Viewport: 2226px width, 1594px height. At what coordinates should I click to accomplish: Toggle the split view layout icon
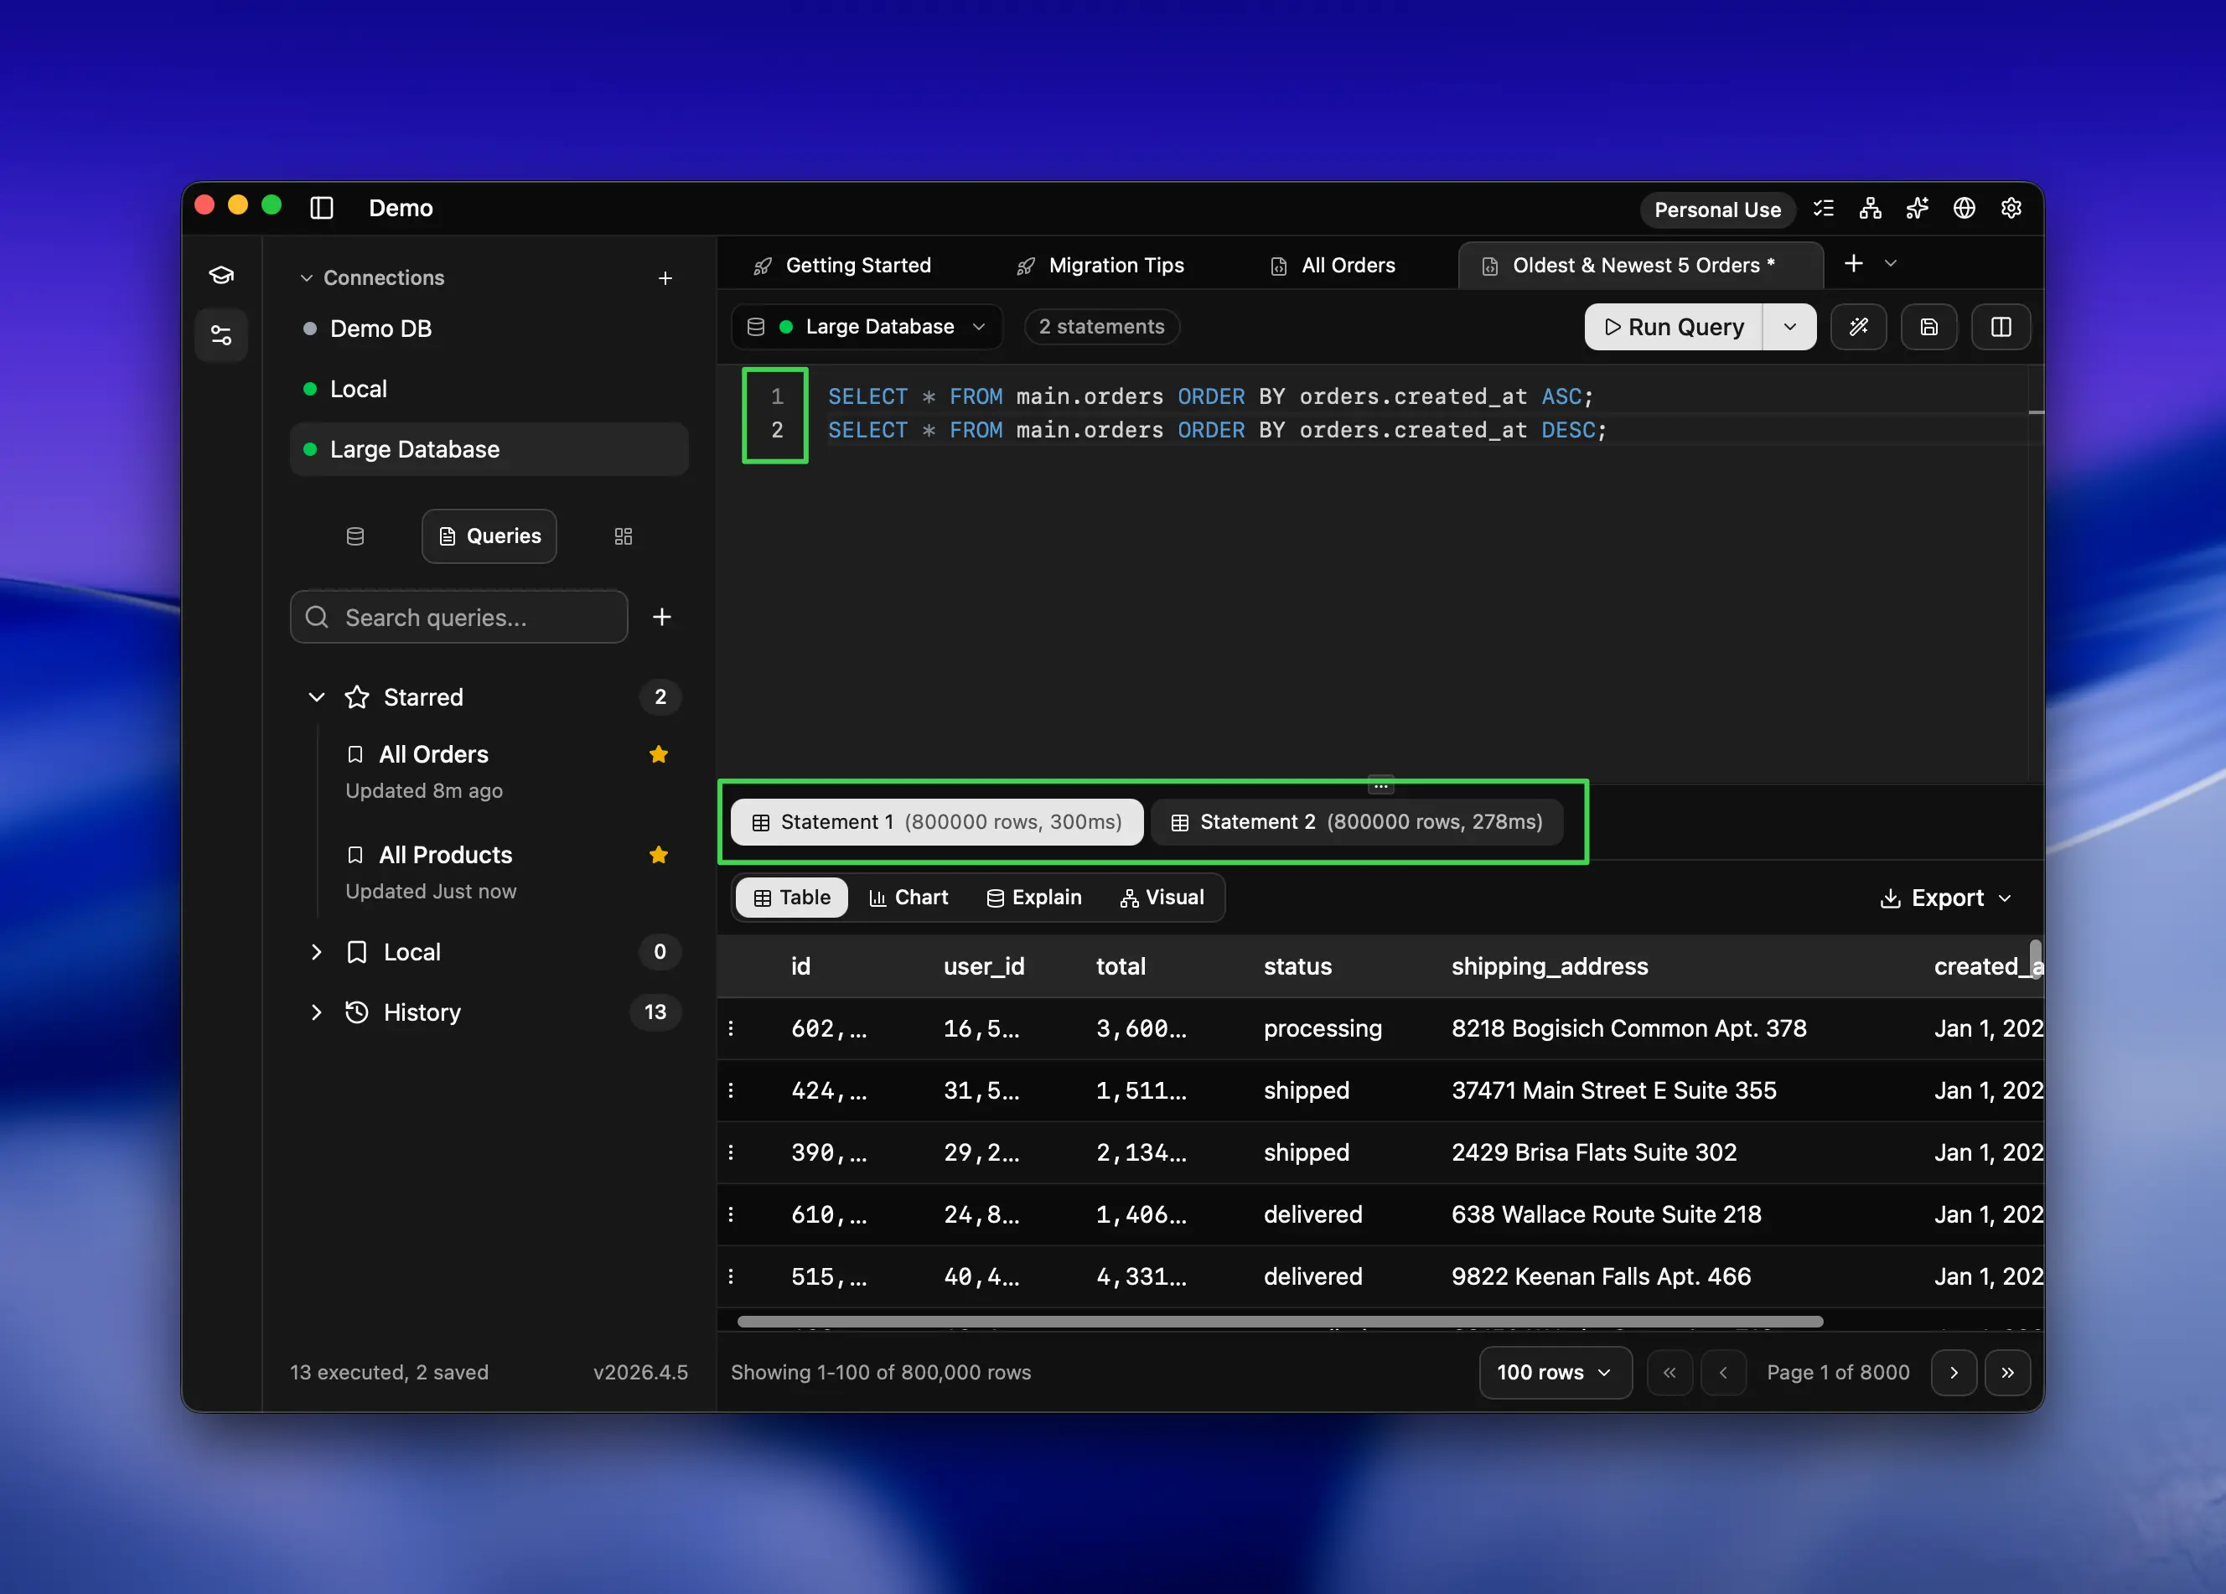[x=2001, y=327]
